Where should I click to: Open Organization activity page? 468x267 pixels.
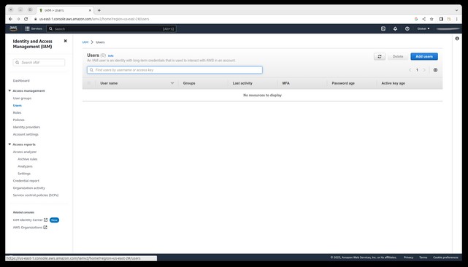pos(29,188)
